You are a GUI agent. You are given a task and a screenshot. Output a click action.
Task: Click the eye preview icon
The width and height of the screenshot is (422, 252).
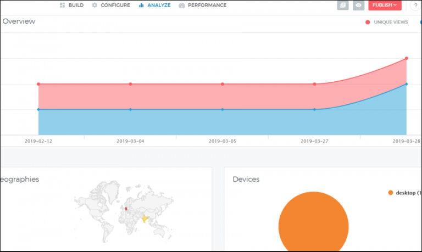358,5
